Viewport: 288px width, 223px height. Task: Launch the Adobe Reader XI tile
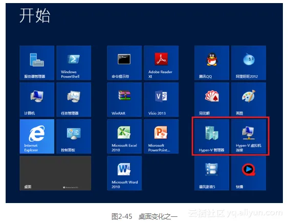tap(161, 63)
